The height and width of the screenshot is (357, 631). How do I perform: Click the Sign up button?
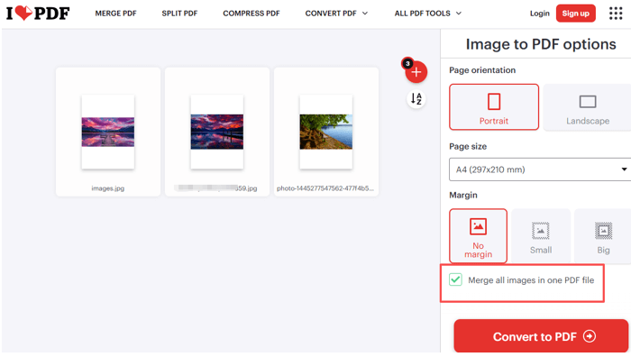[575, 14]
